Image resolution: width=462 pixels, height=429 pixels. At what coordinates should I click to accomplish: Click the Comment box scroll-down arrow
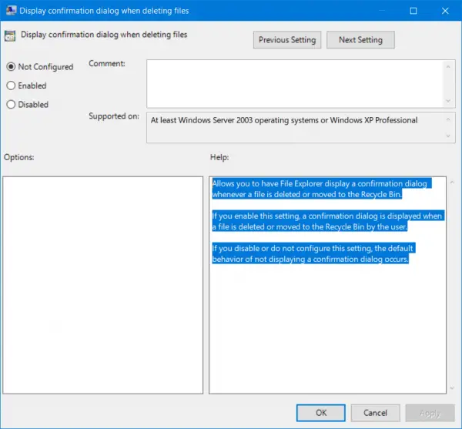click(x=448, y=101)
